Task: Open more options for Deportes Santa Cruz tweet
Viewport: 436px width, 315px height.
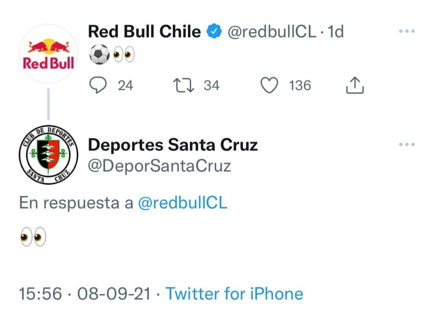Action: click(407, 144)
